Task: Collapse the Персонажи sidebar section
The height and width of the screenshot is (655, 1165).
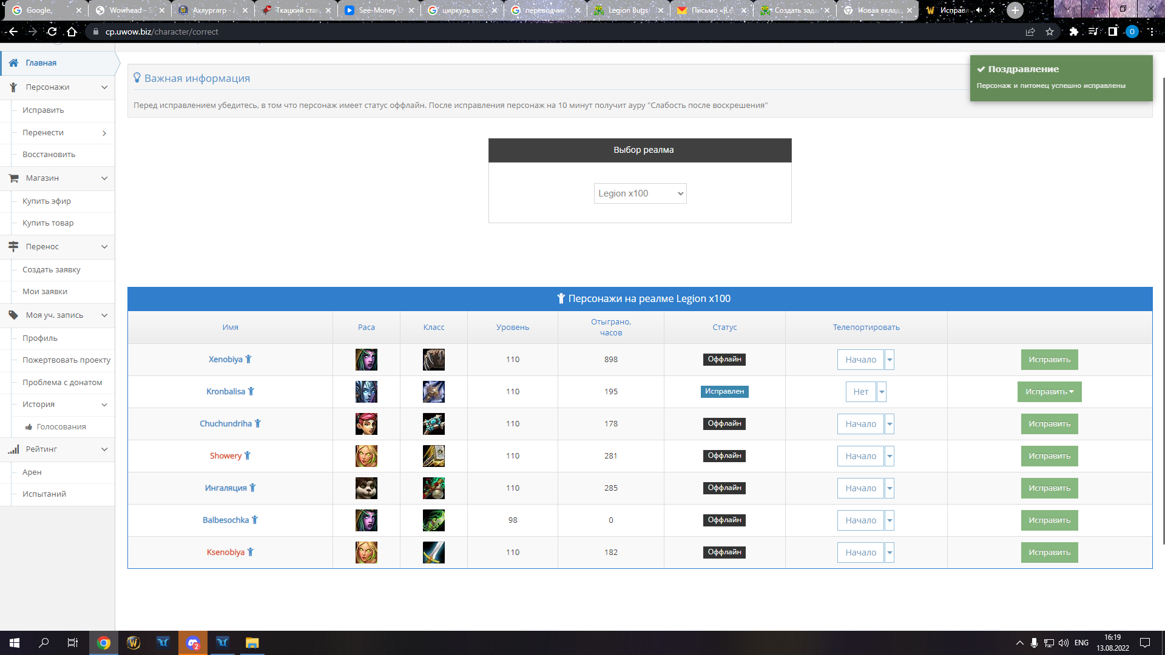Action: click(x=104, y=87)
